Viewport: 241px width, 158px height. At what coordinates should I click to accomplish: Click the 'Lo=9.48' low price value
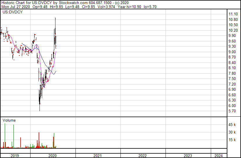(x=72, y=7)
